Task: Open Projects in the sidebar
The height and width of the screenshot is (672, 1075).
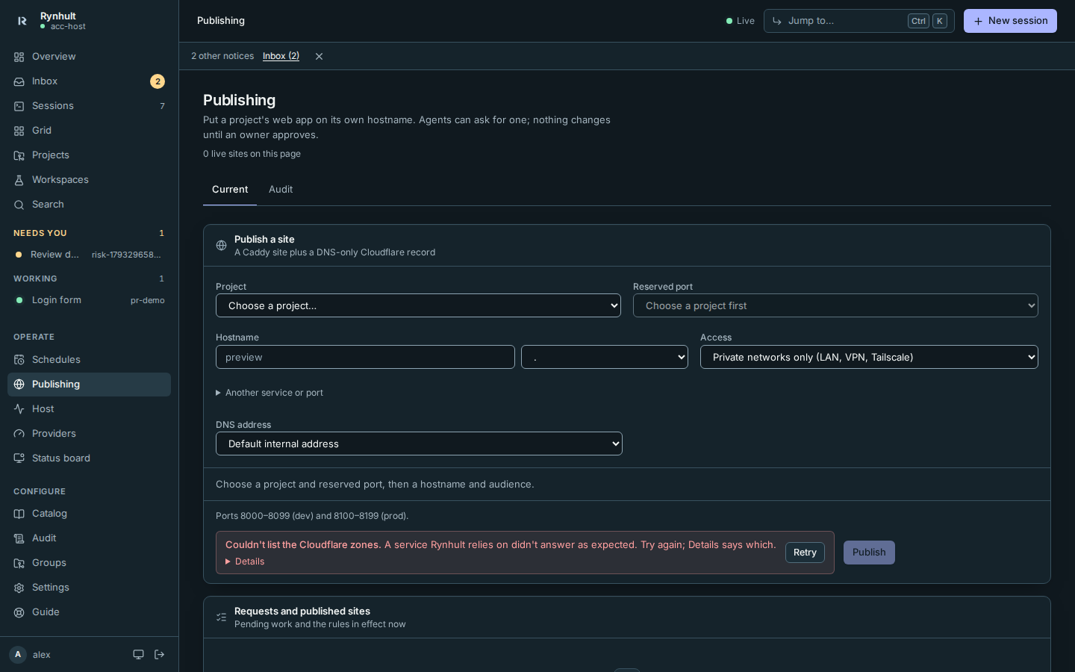Action: click(89, 155)
